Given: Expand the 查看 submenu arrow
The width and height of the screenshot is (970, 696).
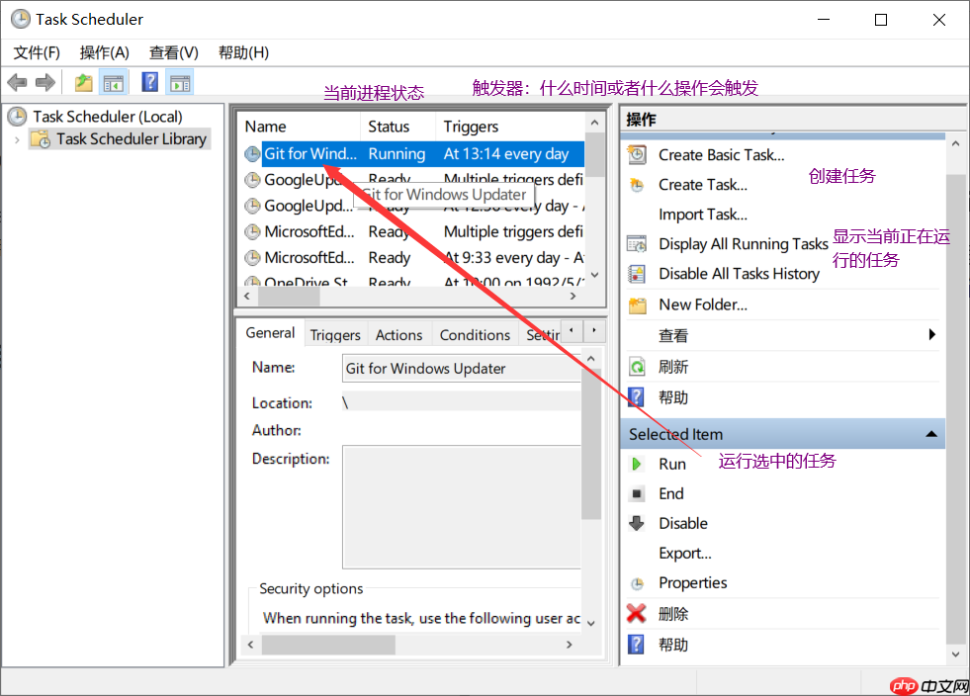Looking at the screenshot, I should [932, 335].
